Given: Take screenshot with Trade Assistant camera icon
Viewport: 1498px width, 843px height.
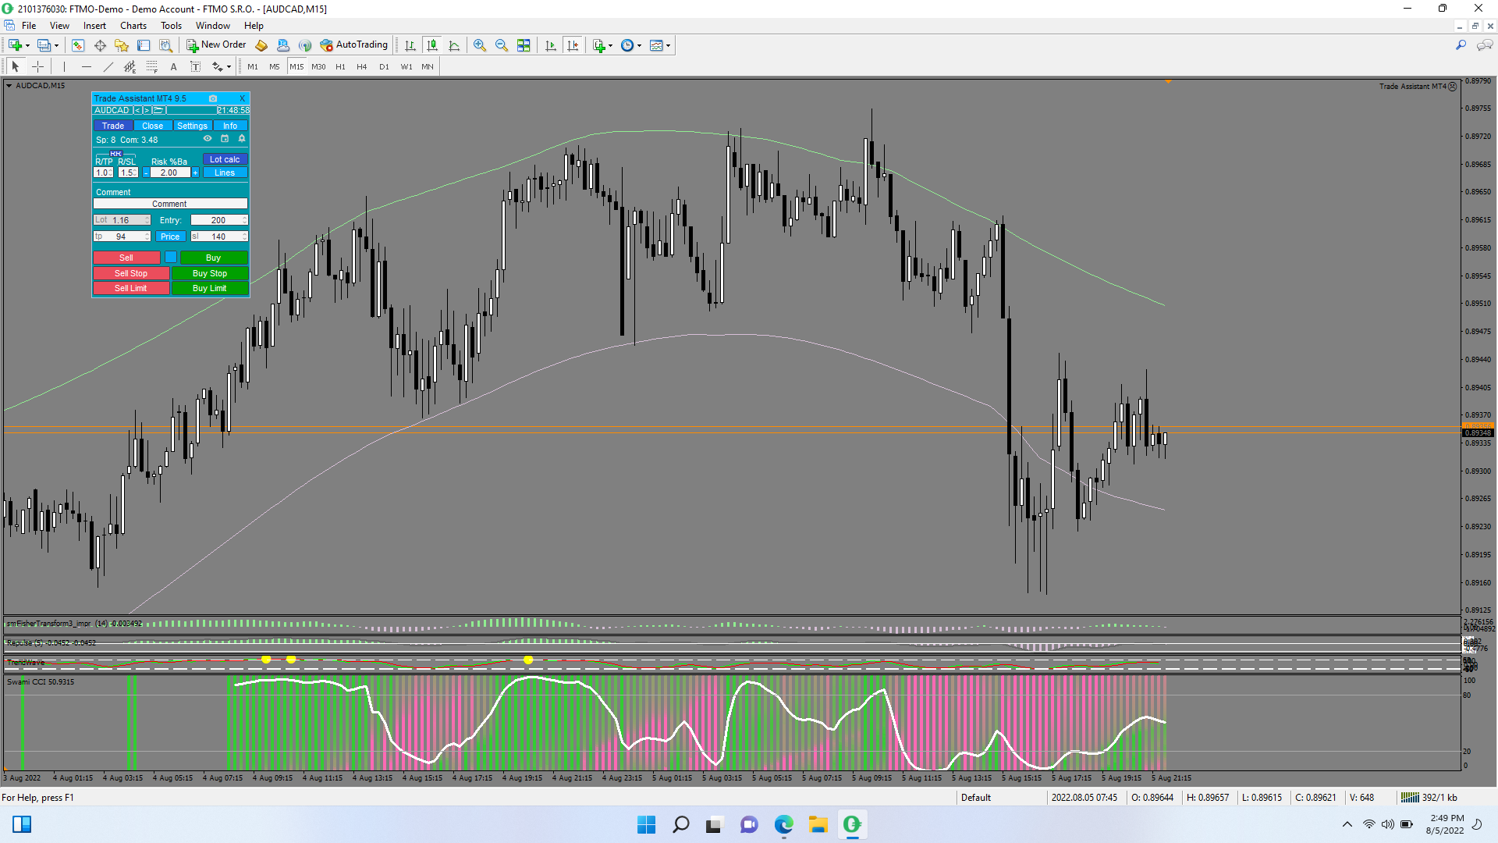Looking at the screenshot, I should (213, 98).
